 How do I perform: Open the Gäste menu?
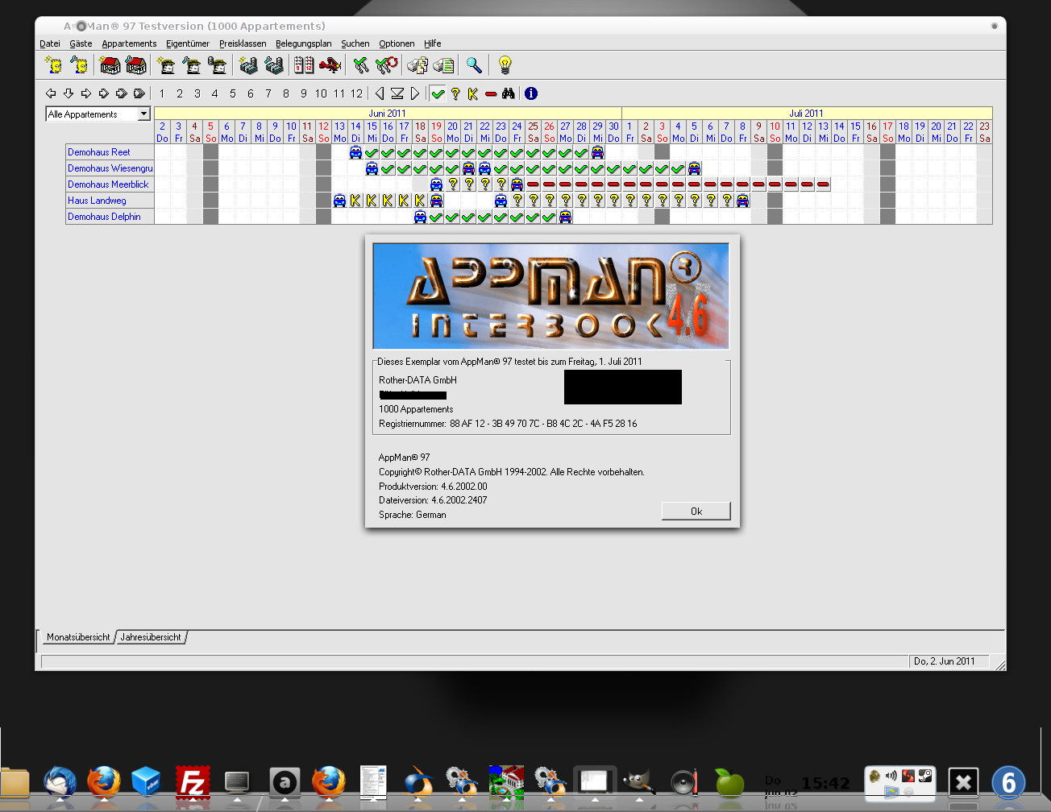point(81,43)
